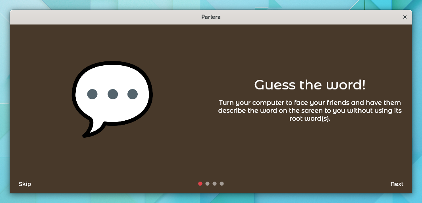Click the right dot inside the speech bubble
422x203 pixels.
pyautogui.click(x=133, y=94)
